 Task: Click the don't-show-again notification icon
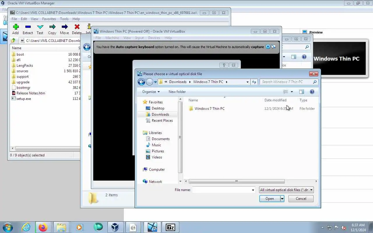point(274,47)
